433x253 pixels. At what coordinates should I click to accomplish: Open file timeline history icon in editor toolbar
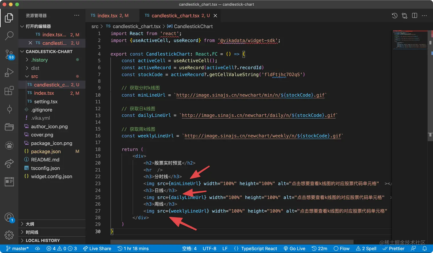coord(395,16)
